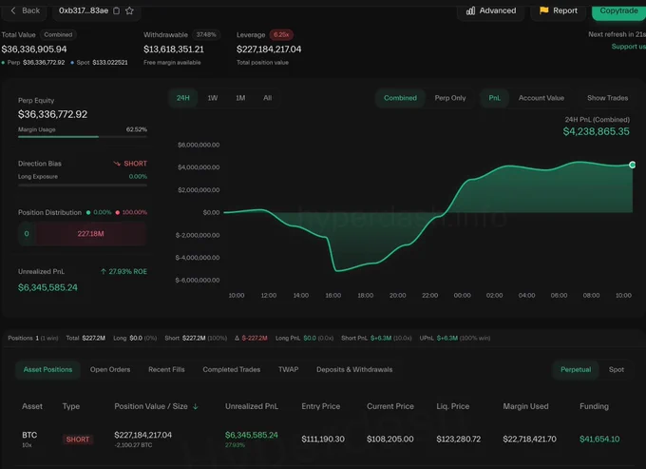646x469 pixels.
Task: Report this address using flag button
Action: pos(559,10)
